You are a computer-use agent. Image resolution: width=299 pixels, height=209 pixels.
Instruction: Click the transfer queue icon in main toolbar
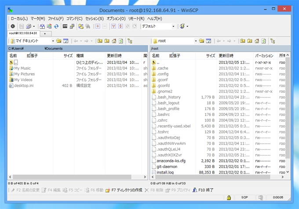pos(29,26)
